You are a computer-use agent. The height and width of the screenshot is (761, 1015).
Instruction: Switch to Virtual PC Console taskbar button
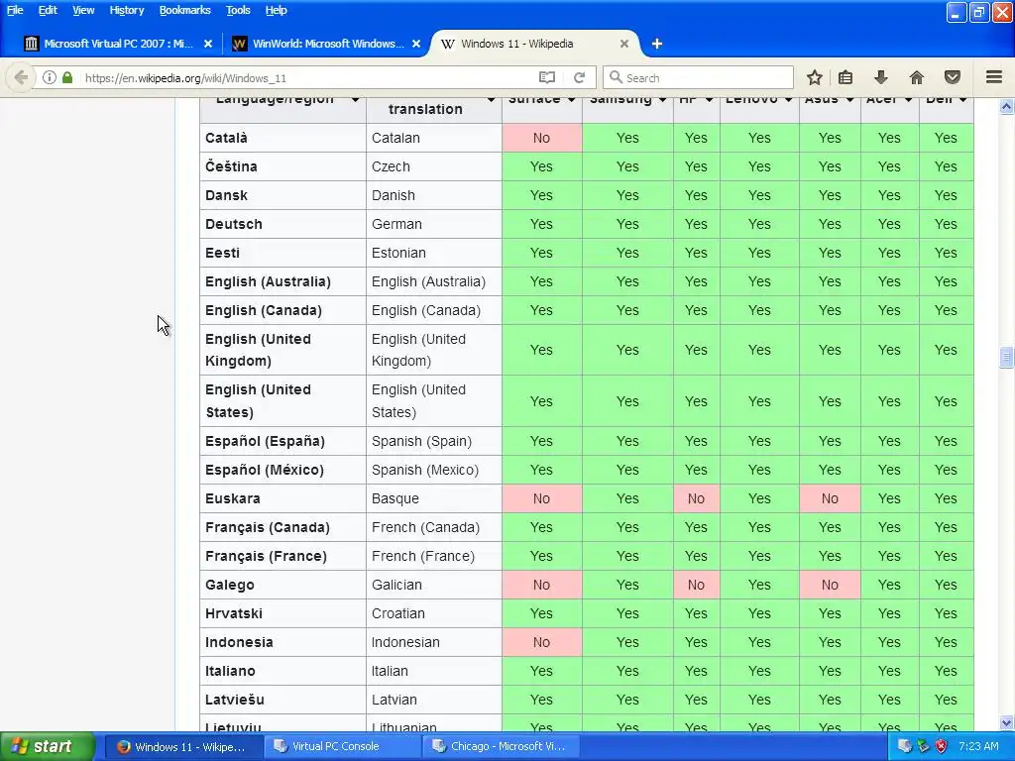click(x=342, y=746)
